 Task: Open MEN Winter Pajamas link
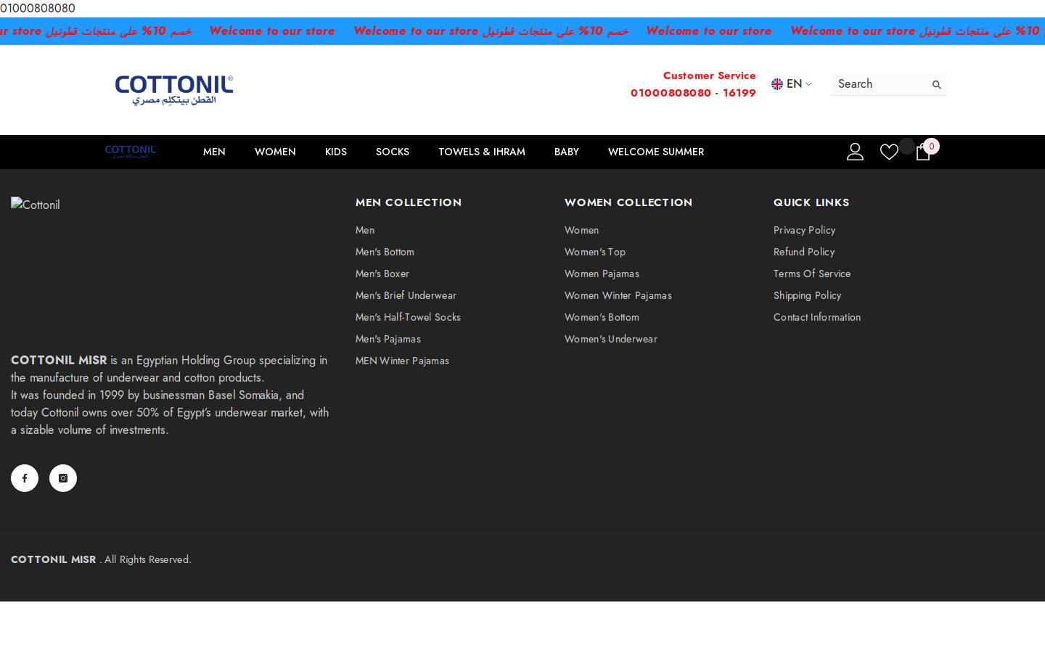402,361
